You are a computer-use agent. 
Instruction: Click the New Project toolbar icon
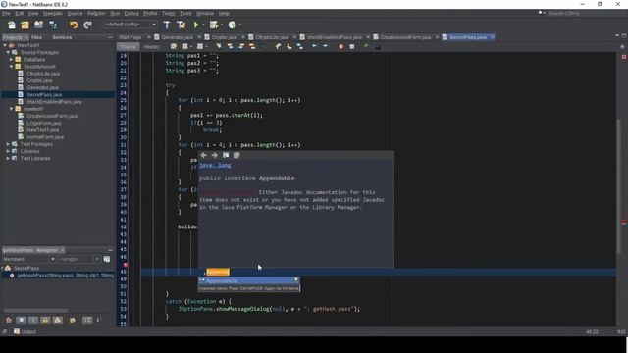pos(25,25)
